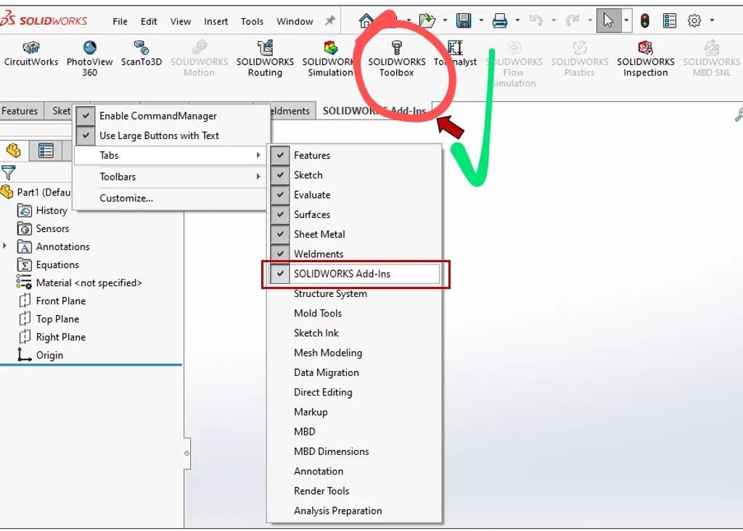The height and width of the screenshot is (531, 743).
Task: Open the Select tool dropdown arrow
Action: tap(626, 20)
